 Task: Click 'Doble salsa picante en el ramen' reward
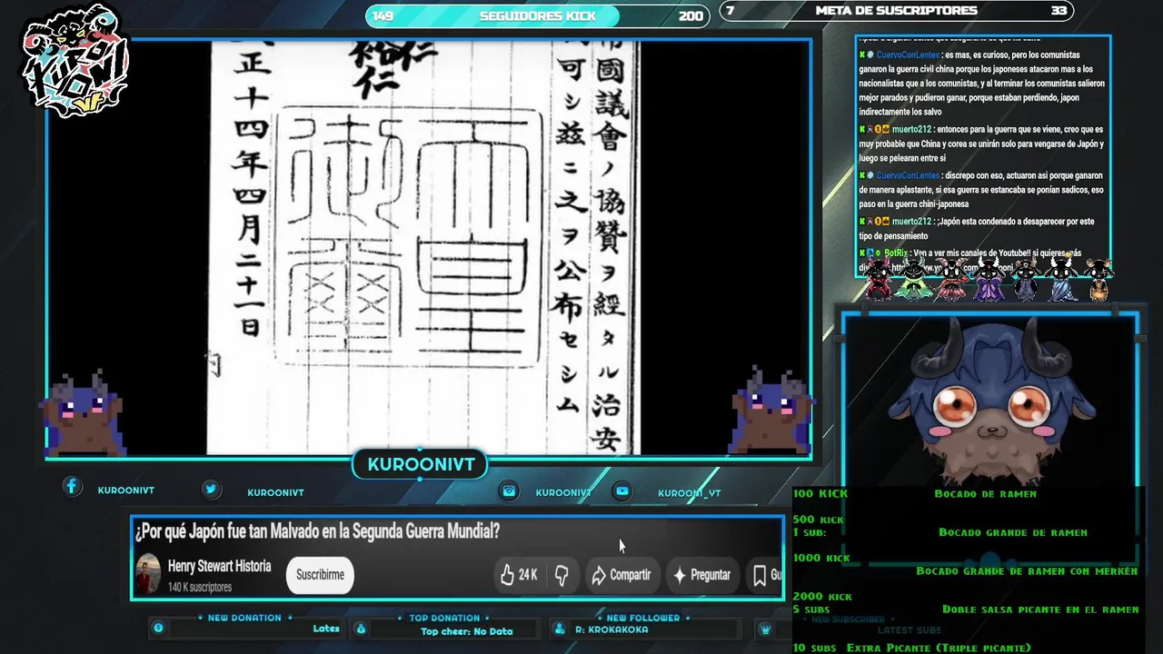pyautogui.click(x=1040, y=609)
